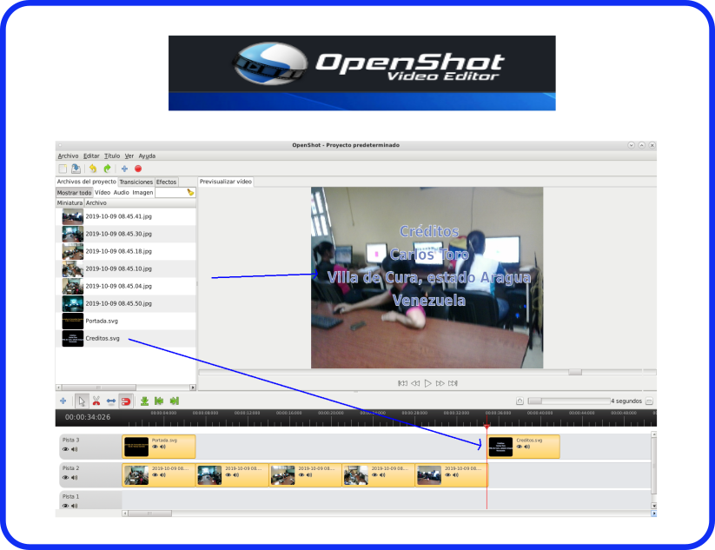Add a track with timeline plus icon
715x550 pixels.
(x=63, y=401)
